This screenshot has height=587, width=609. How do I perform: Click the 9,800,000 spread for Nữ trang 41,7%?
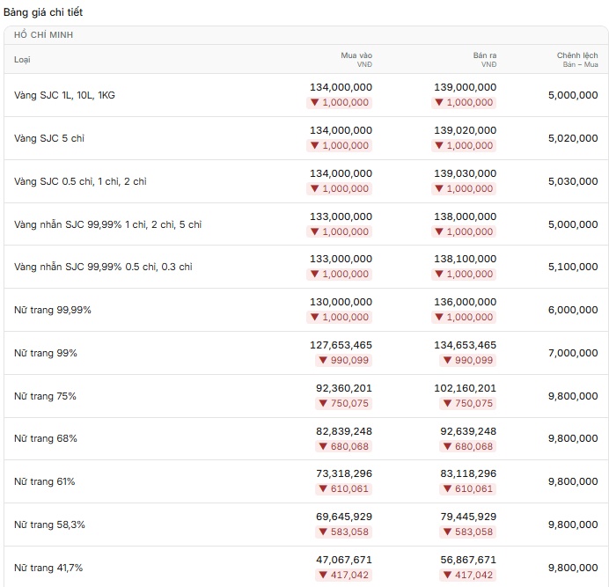[x=573, y=568]
